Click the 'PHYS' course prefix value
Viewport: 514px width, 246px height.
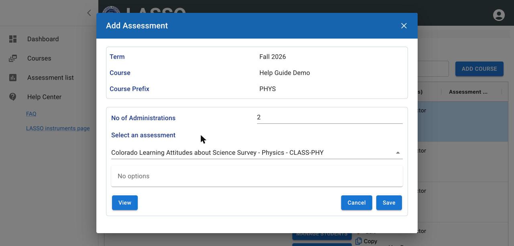click(267, 89)
